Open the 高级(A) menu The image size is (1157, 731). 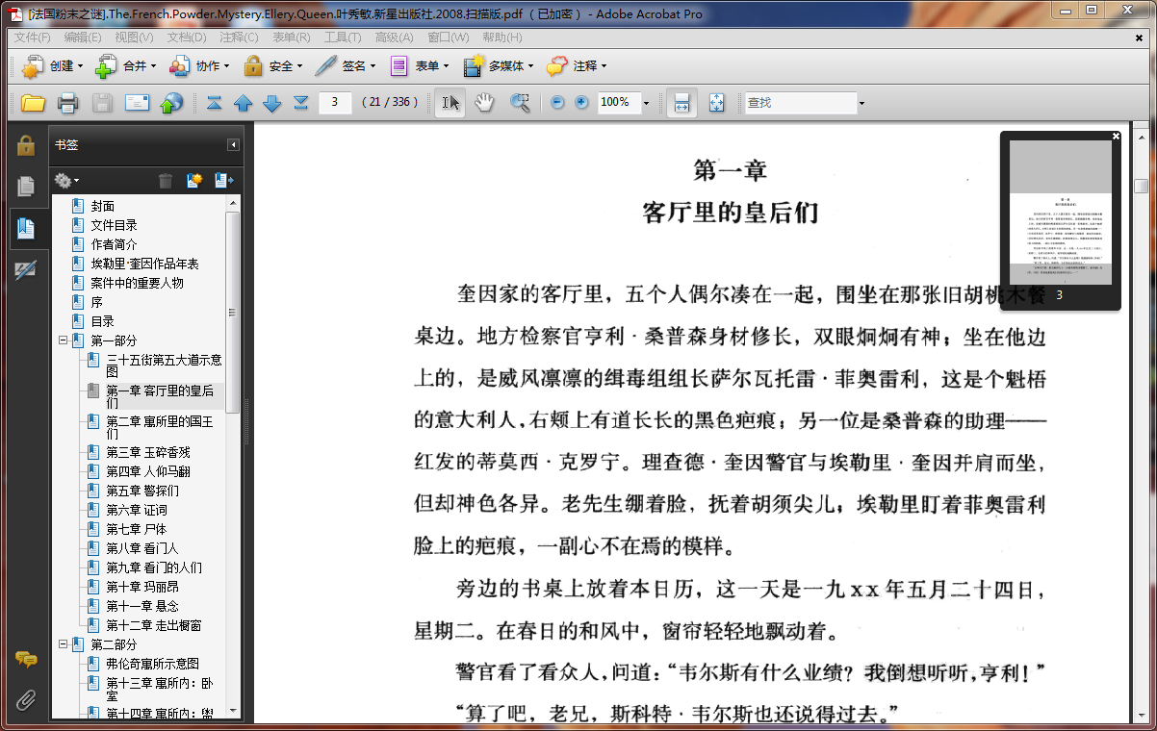pos(394,37)
